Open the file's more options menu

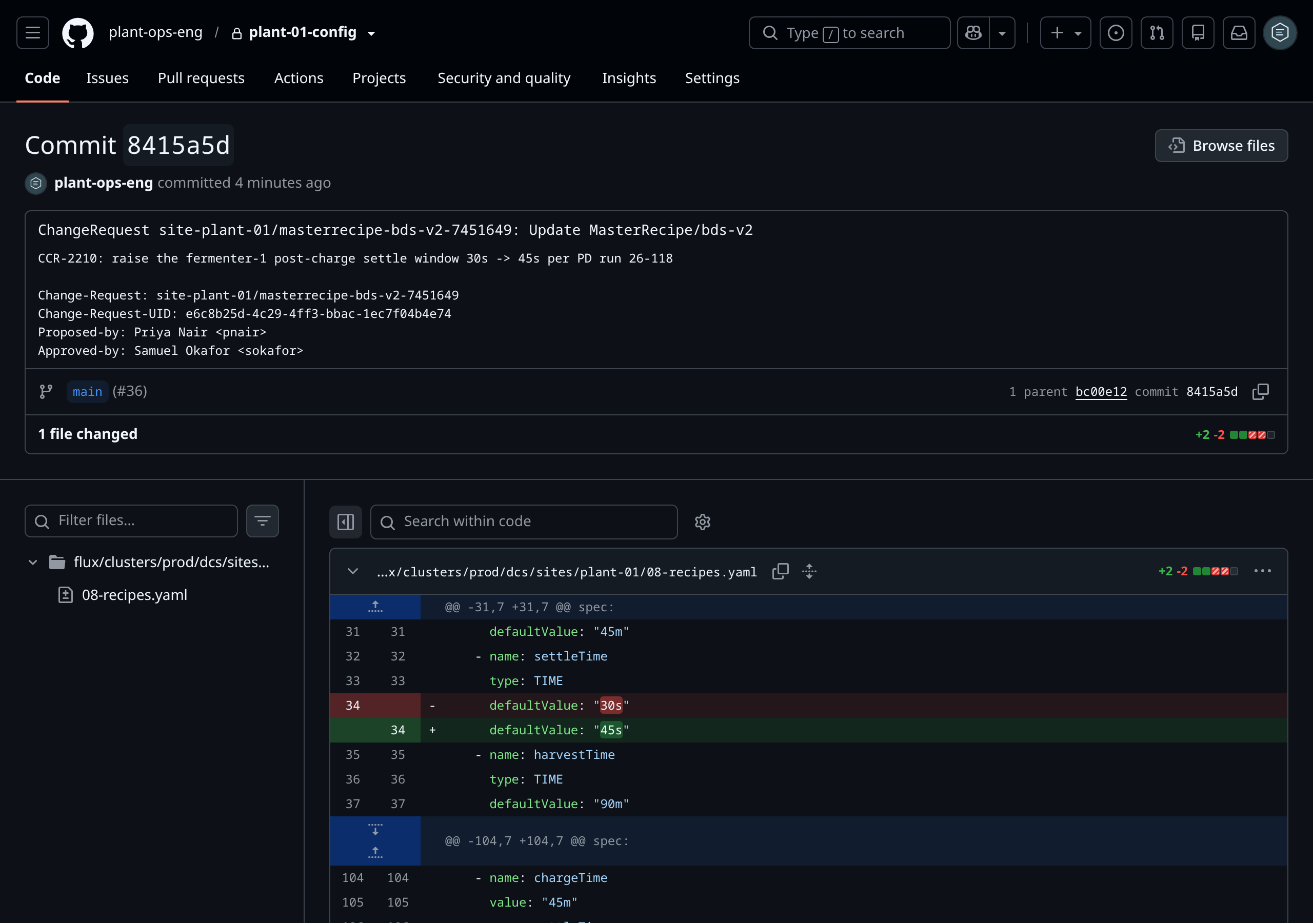1262,571
